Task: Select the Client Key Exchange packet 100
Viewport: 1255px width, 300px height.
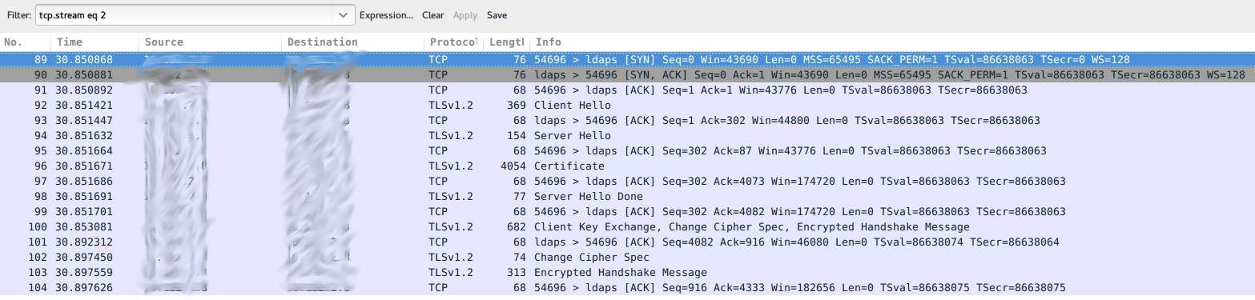Action: 627,226
